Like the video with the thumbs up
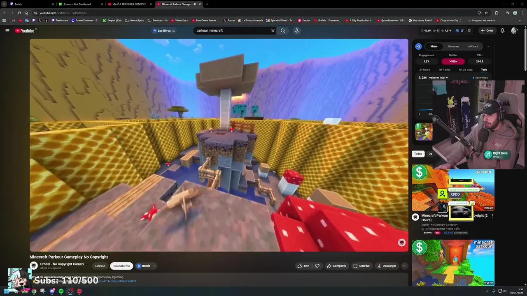The width and height of the screenshot is (527, 296). pyautogui.click(x=303, y=266)
